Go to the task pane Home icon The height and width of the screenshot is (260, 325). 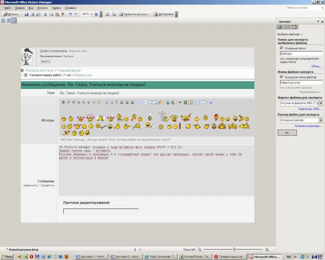coord(294,27)
